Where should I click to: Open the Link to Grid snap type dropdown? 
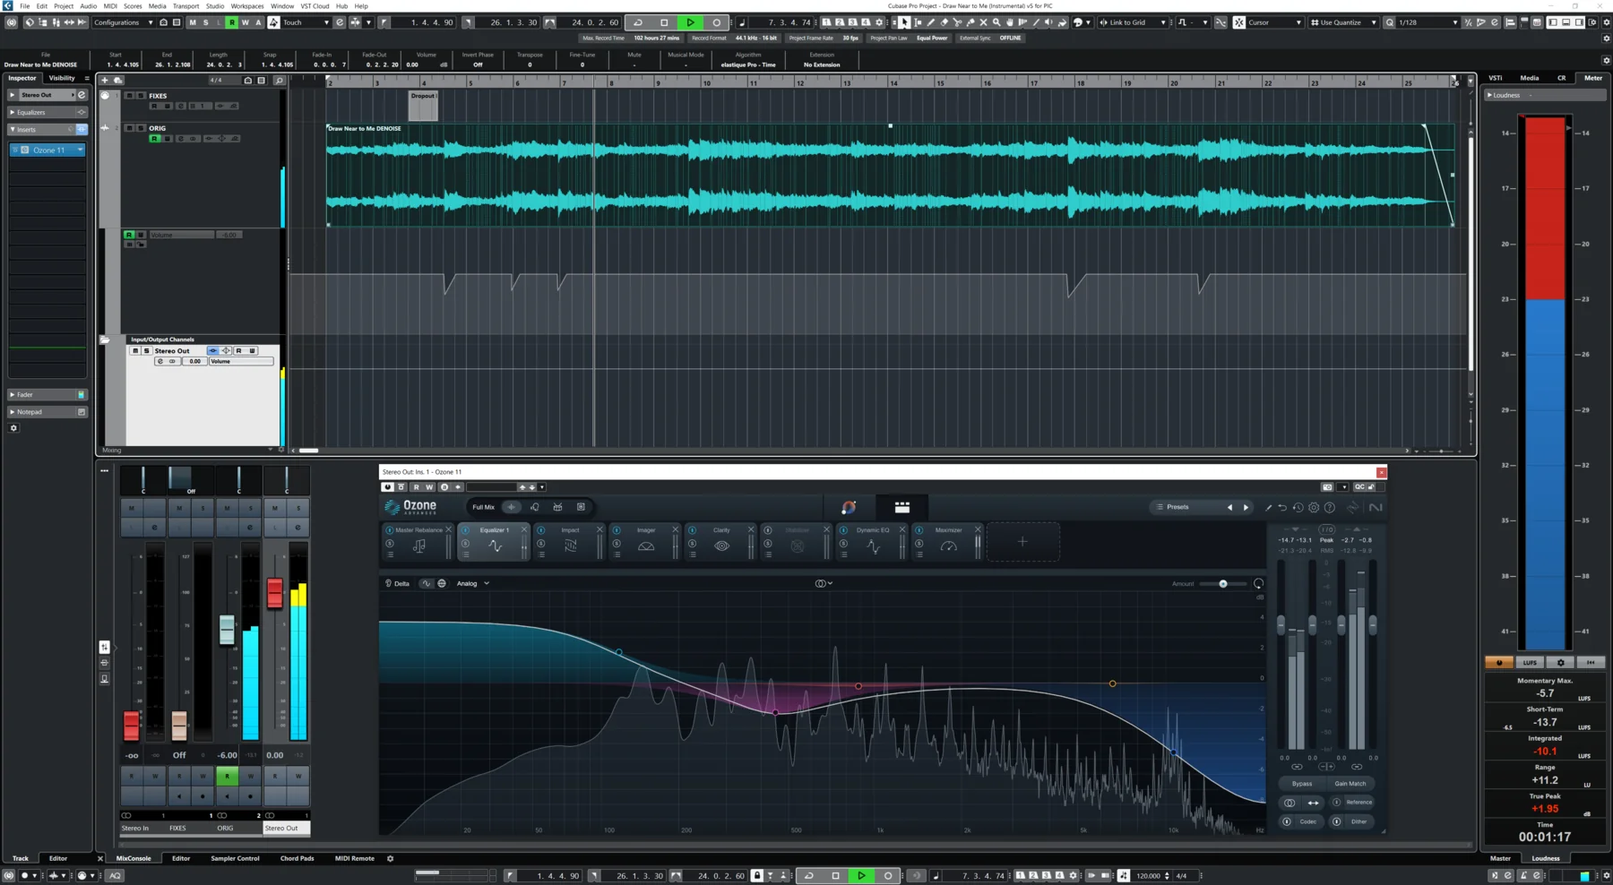(x=1134, y=22)
